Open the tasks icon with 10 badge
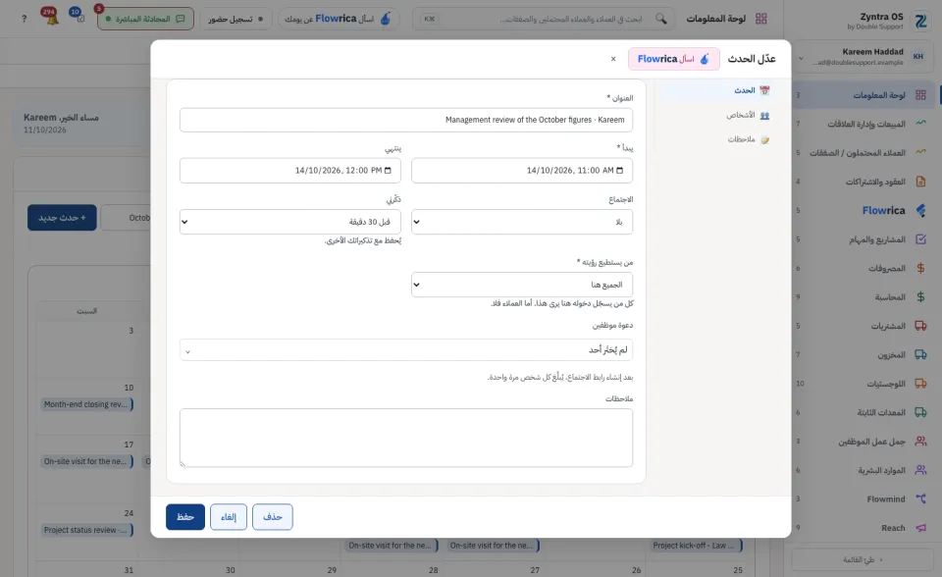The height and width of the screenshot is (577, 942). [78, 17]
